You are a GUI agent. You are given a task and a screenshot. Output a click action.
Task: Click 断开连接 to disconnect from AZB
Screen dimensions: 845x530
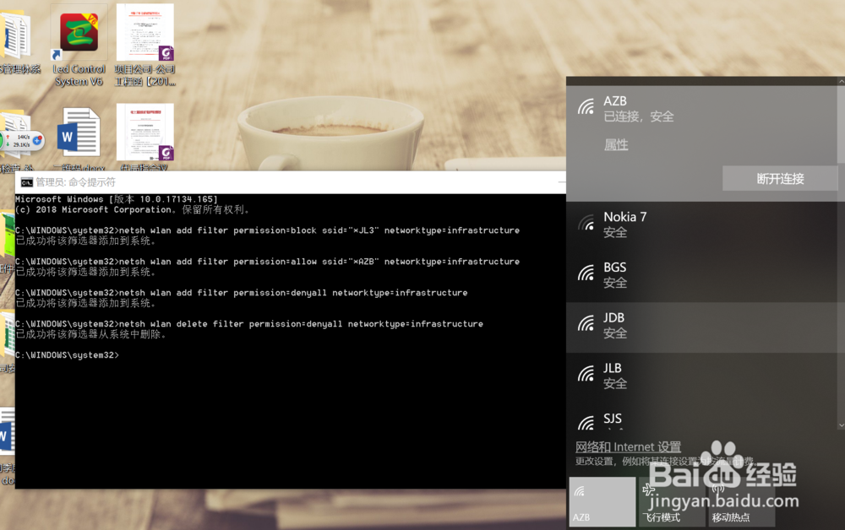tap(780, 179)
